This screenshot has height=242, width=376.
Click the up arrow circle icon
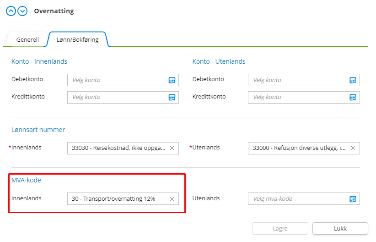[11, 11]
